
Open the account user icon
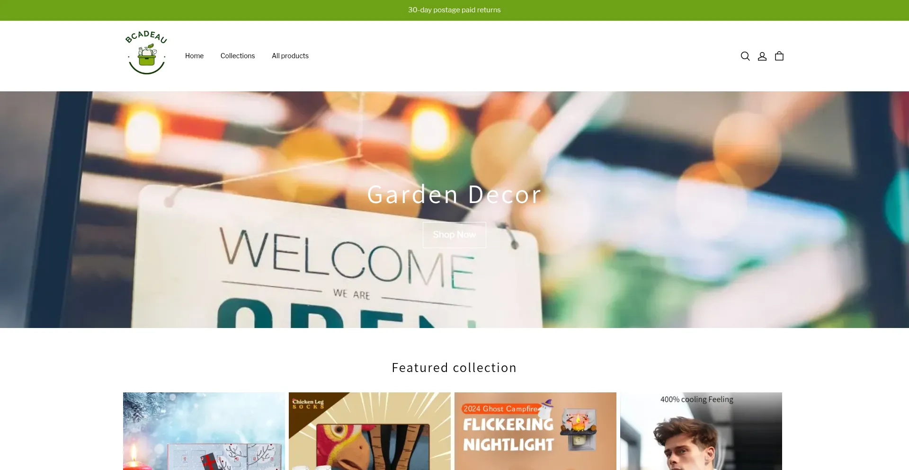[x=762, y=56]
